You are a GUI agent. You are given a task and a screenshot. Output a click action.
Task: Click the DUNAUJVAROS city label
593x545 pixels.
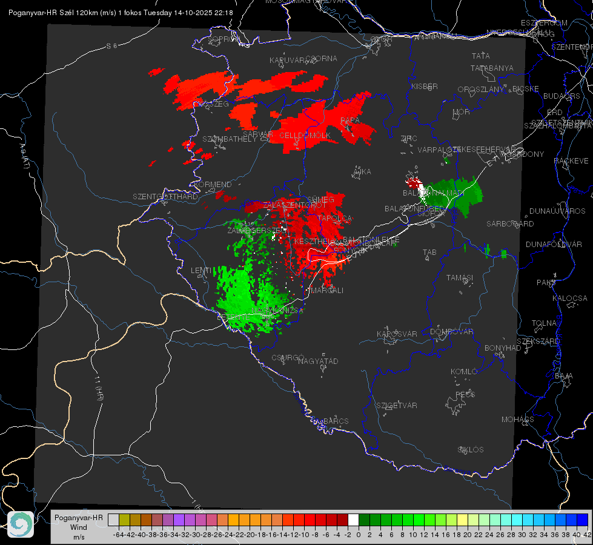pos(557,211)
